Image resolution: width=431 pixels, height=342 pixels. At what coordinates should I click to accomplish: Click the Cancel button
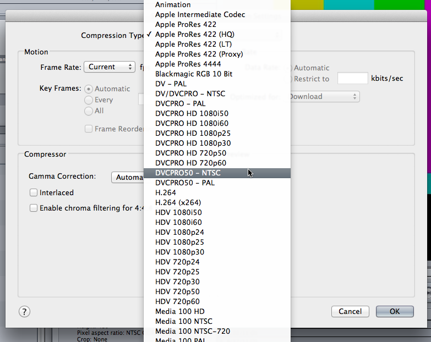(350, 311)
